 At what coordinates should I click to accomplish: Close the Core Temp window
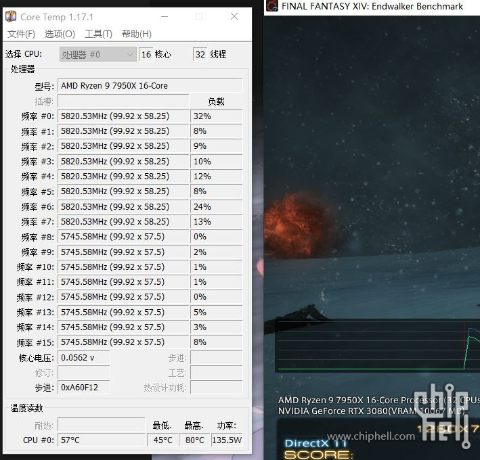pyautogui.click(x=234, y=16)
